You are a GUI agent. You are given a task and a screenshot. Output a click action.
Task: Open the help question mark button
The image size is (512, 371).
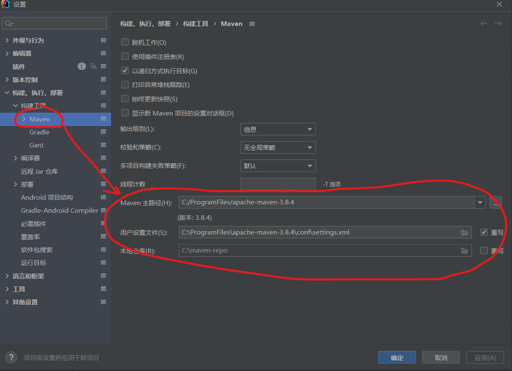(11, 357)
